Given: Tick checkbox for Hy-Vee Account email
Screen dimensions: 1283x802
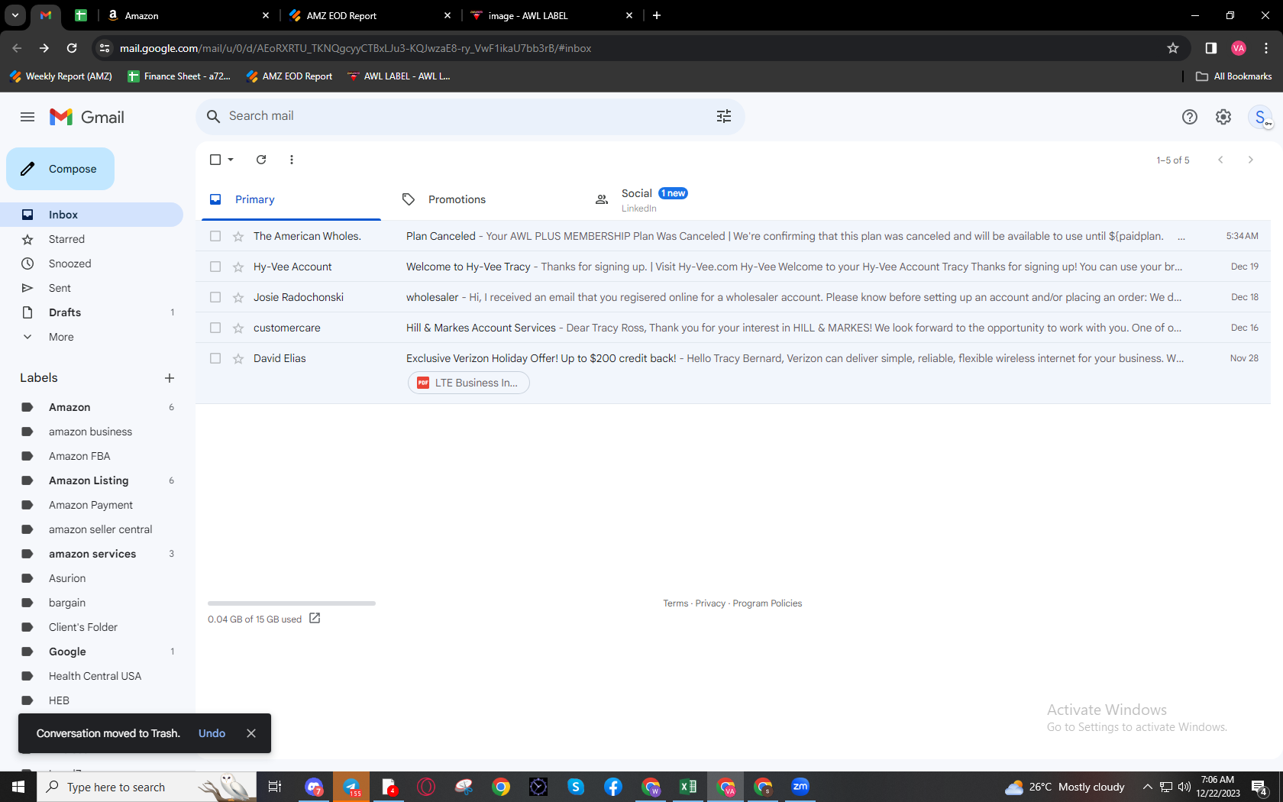Looking at the screenshot, I should pyautogui.click(x=215, y=267).
